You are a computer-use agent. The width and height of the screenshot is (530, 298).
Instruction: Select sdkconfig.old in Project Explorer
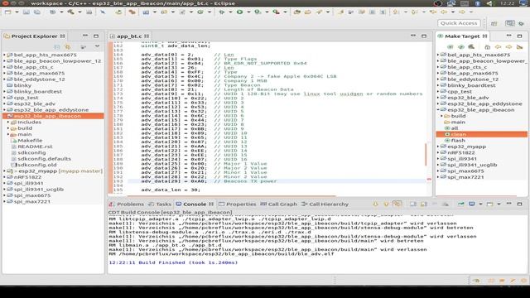[x=36, y=165]
